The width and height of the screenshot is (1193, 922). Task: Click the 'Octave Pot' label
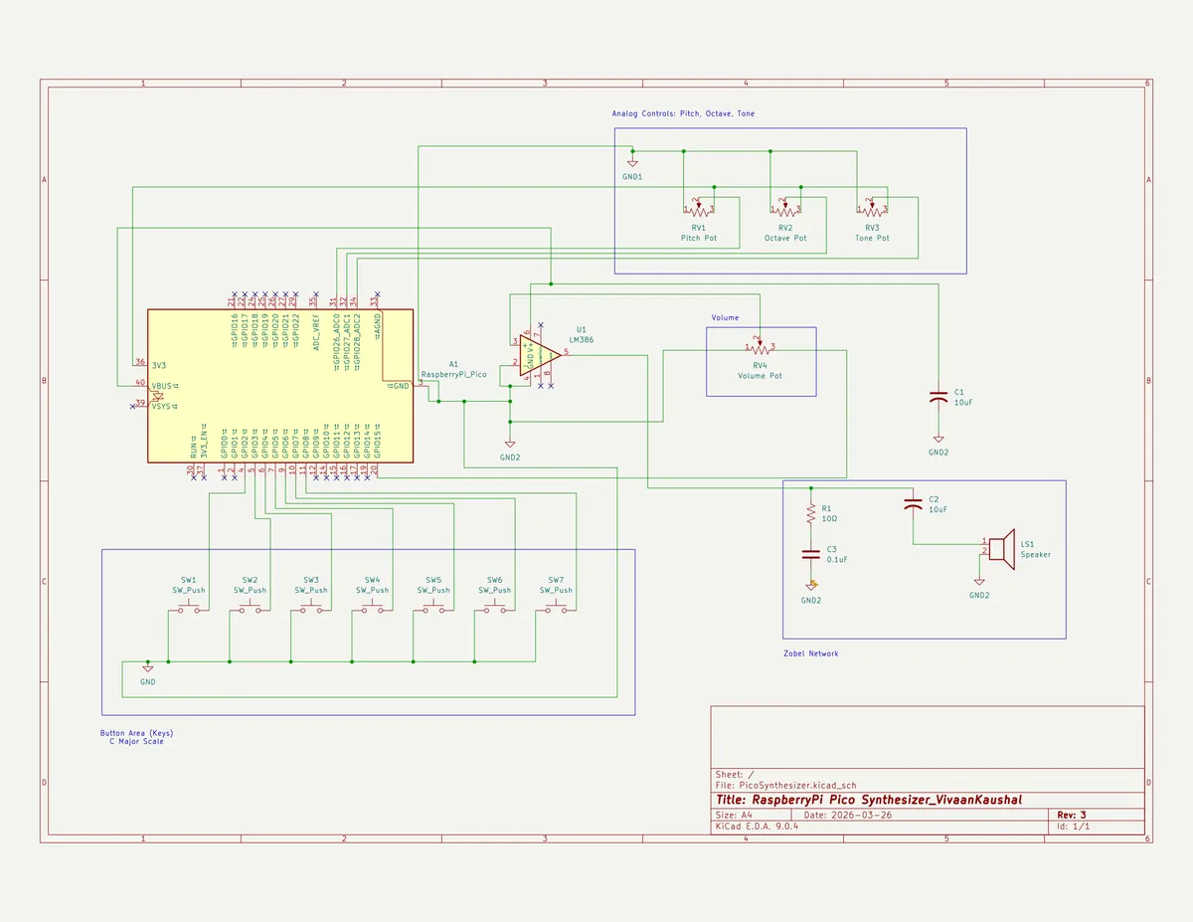tap(785, 238)
